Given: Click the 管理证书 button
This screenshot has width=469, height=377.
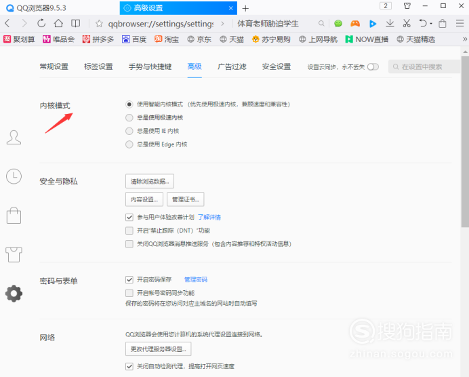Looking at the screenshot, I should tap(186, 199).
